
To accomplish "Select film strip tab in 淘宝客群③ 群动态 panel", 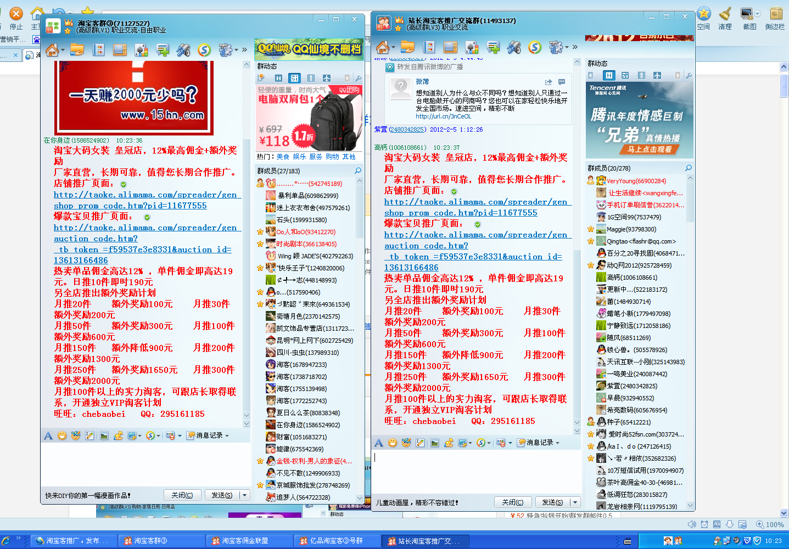I will click(x=311, y=78).
